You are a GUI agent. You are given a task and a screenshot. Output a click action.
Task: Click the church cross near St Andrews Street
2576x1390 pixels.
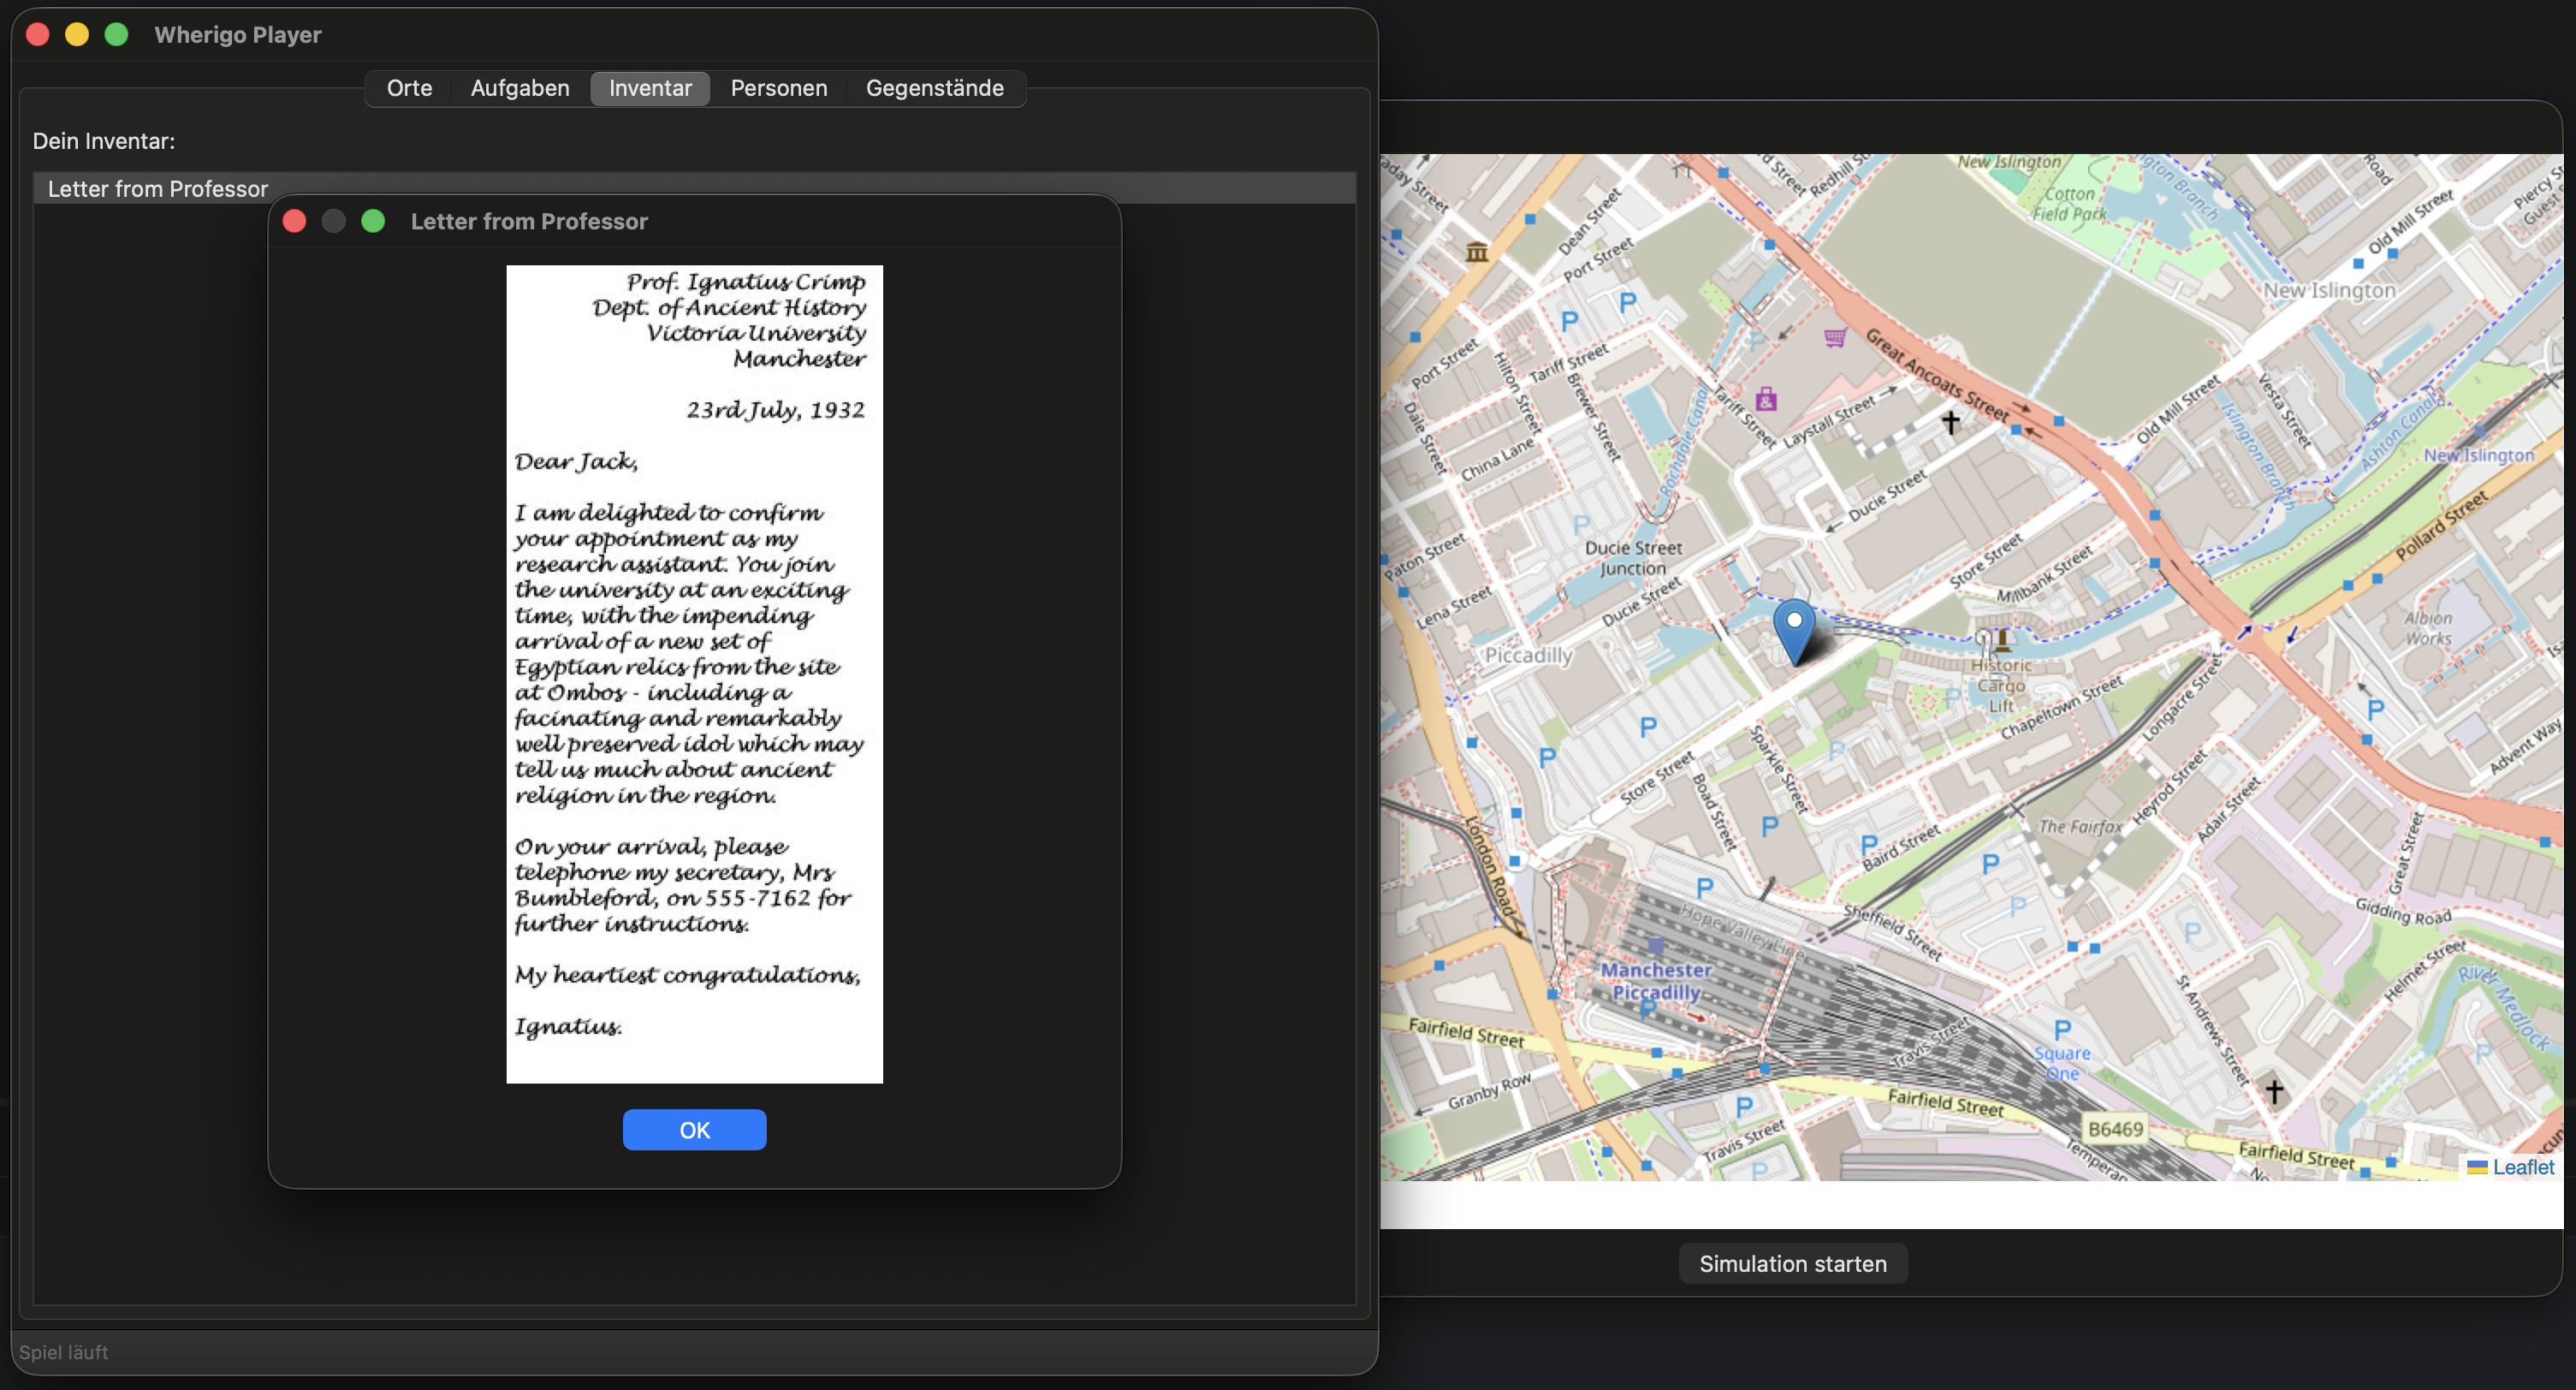tap(2274, 1090)
